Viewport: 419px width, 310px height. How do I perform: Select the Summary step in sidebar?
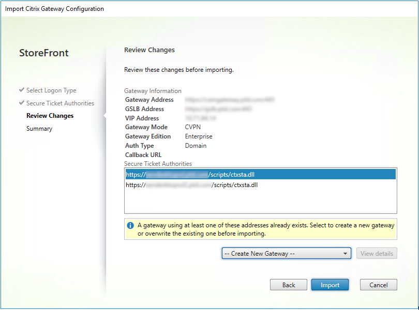pyautogui.click(x=39, y=129)
